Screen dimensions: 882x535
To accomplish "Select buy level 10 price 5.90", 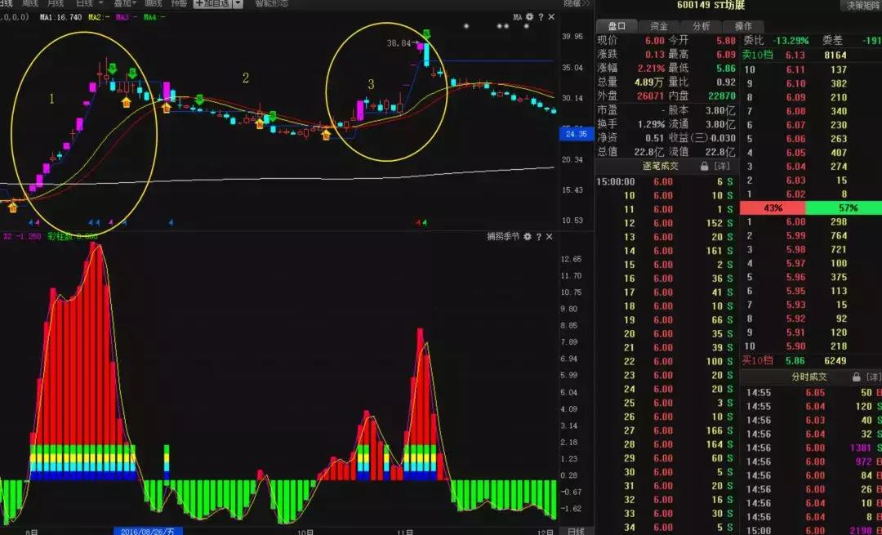I will 795,346.
